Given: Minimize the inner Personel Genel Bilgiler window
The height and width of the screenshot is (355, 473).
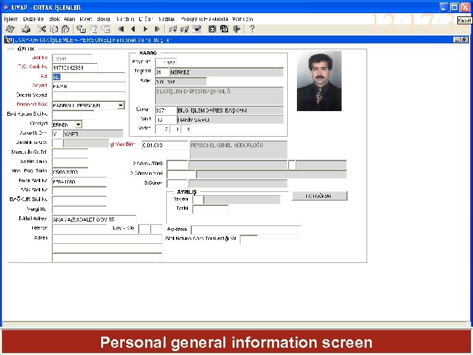Looking at the screenshot, I should click(x=457, y=39).
